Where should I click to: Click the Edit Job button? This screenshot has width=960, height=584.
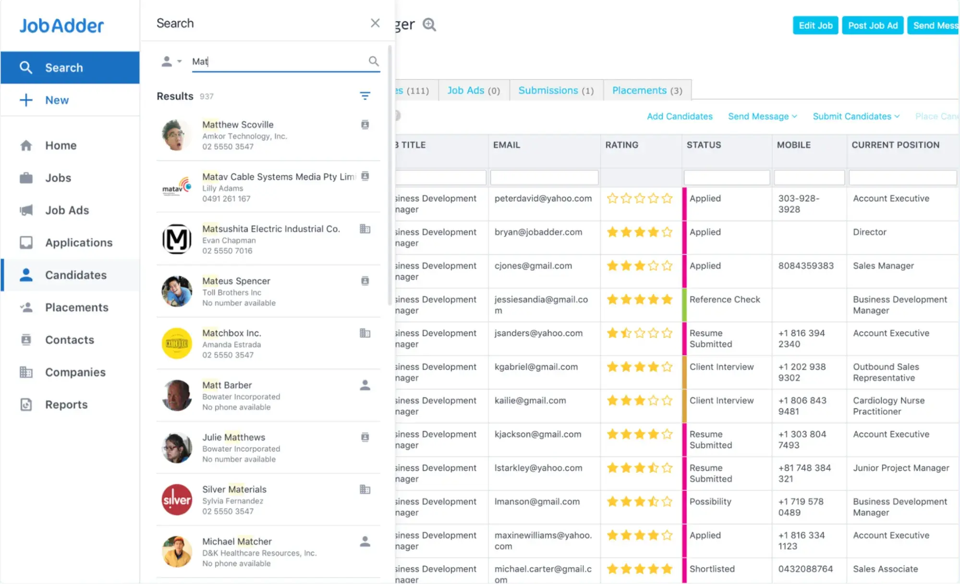pyautogui.click(x=815, y=25)
